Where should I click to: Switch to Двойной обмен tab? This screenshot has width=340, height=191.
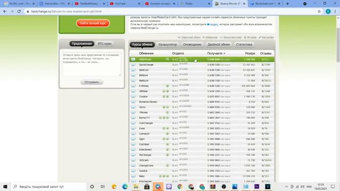click(x=218, y=45)
